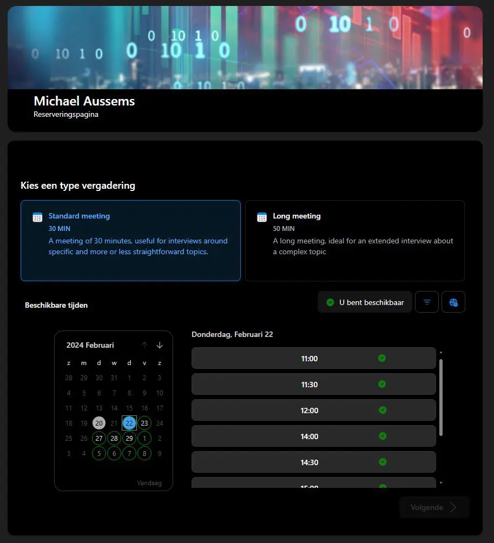Viewport: 494px width, 543px height.
Task: Click the filter icon next to availability
Action: coord(426,302)
